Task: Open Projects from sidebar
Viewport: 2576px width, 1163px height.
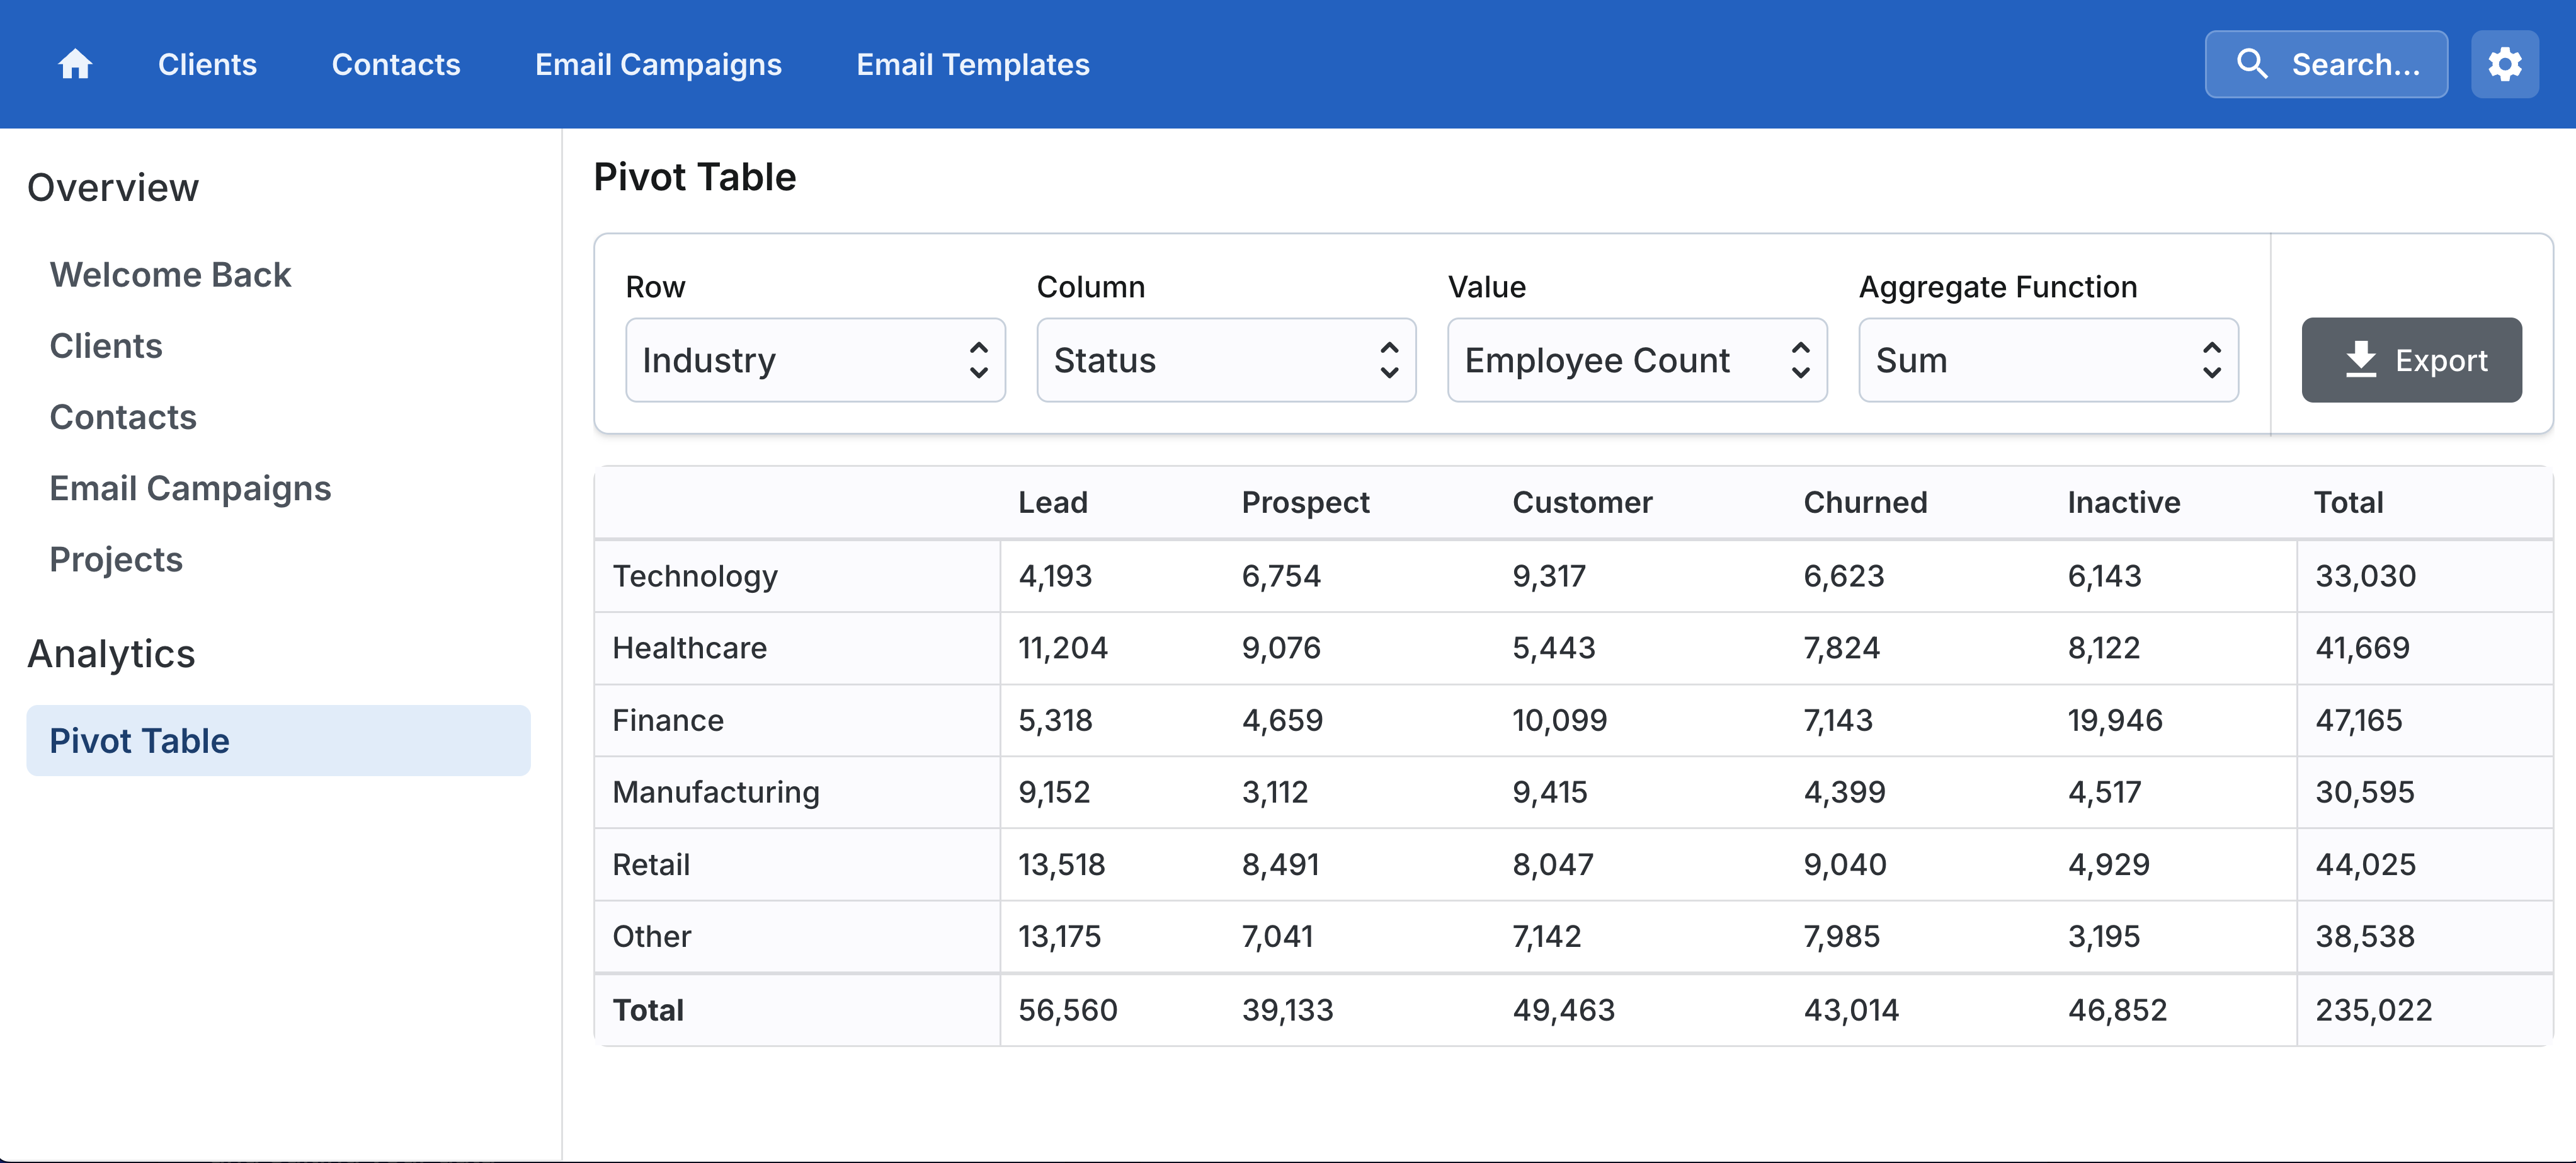Action: click(116, 559)
